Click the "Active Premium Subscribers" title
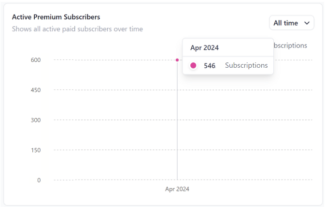 56,17
